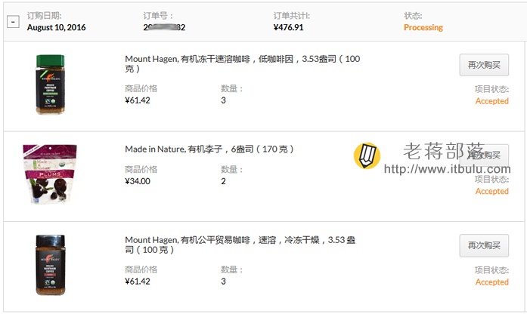Click the 老蒋部落 watermark text
527x314 pixels.
444,151
